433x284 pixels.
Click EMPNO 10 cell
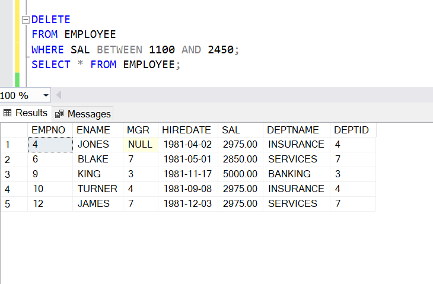(50, 189)
